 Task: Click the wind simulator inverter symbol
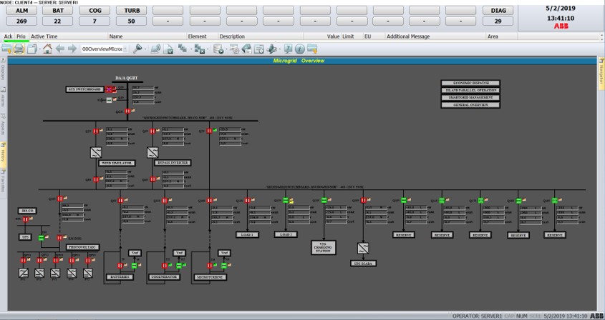pos(96,152)
